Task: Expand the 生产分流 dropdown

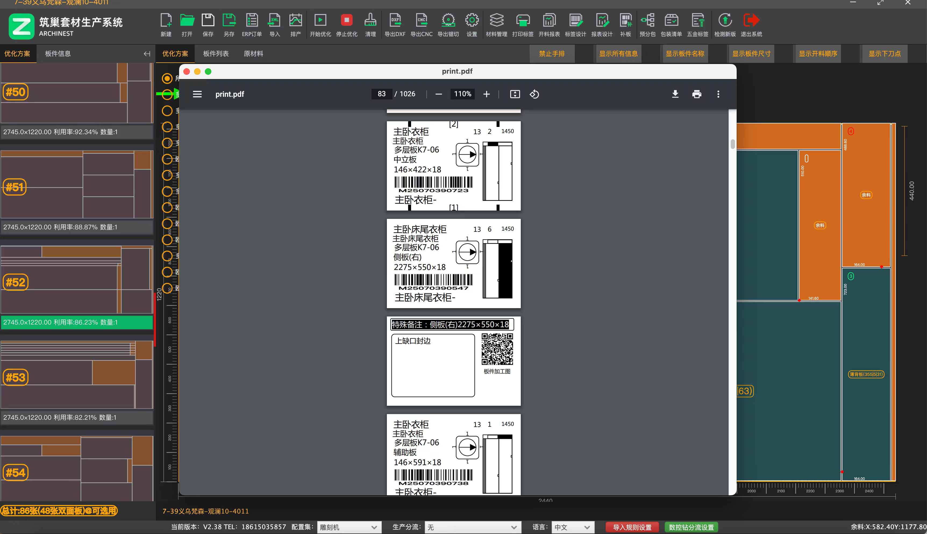Action: point(472,527)
